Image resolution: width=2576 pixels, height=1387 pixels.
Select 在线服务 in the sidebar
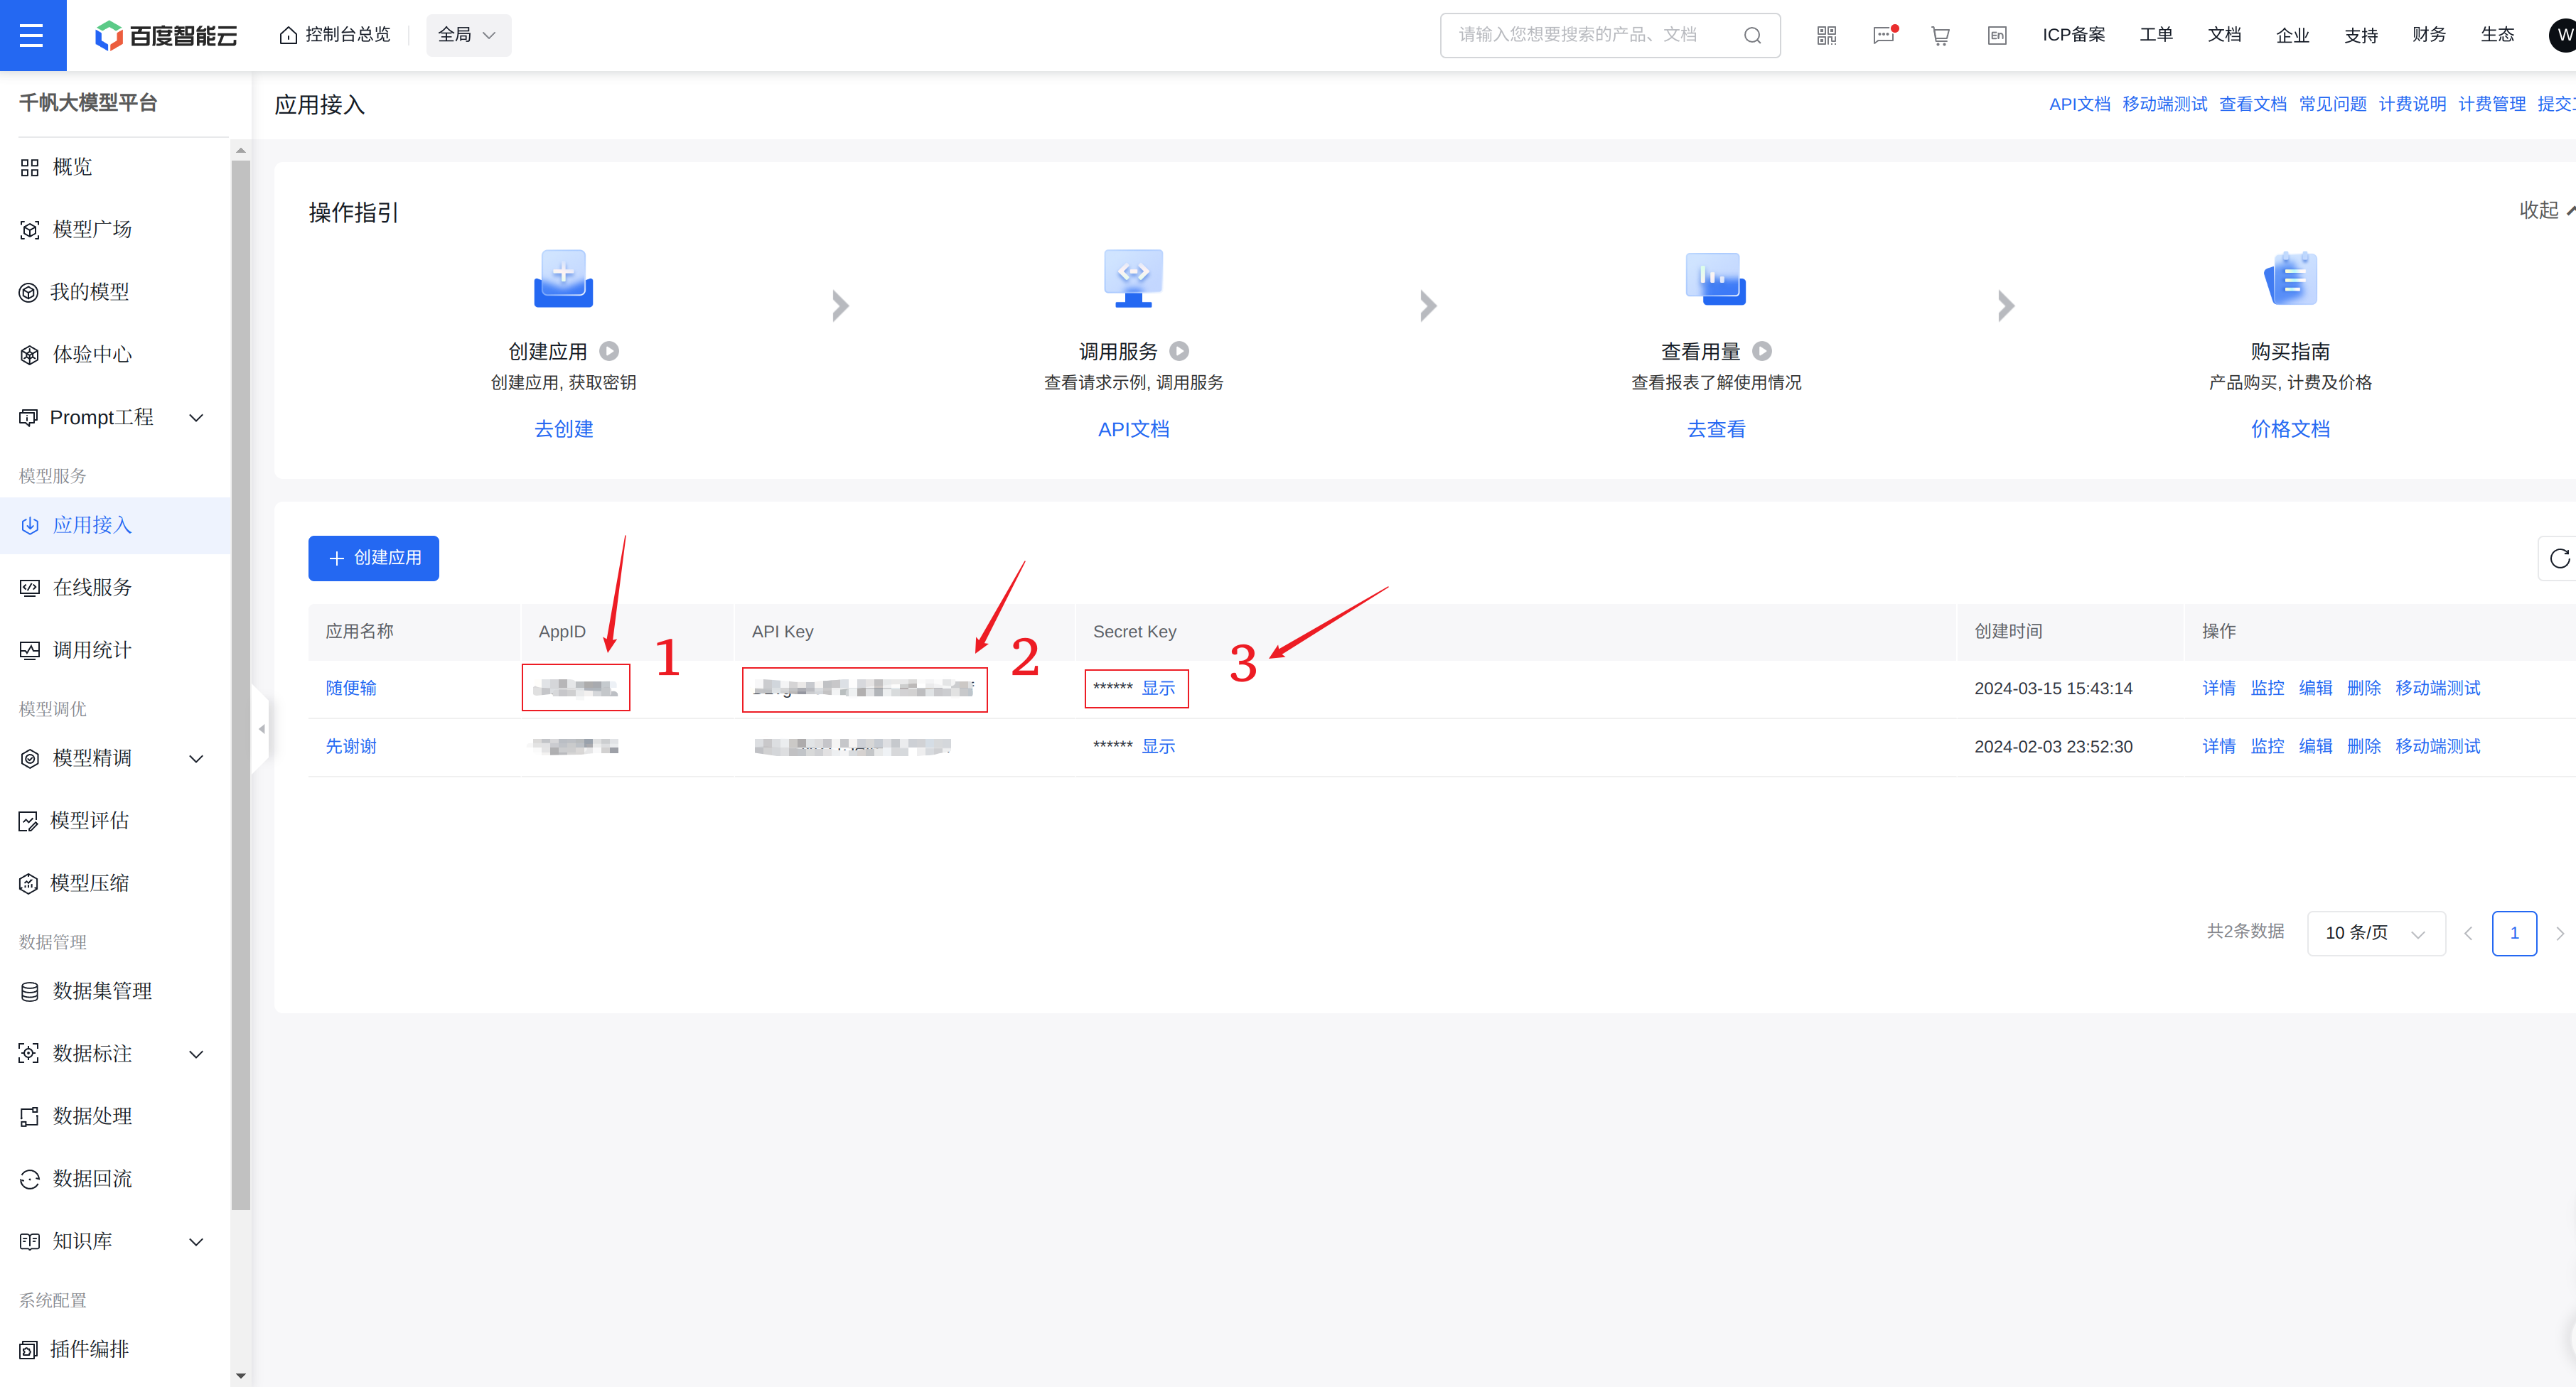[92, 587]
